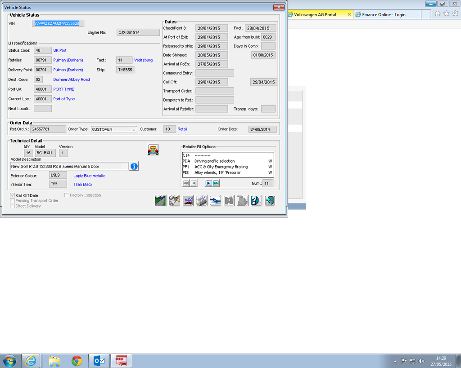Click the volume speaker tray icon

(421, 361)
